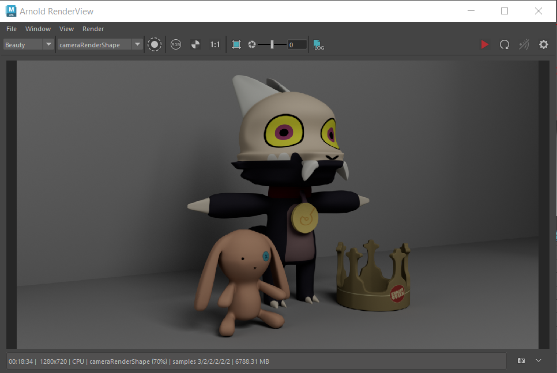Select the region render circle icon

[155, 44]
